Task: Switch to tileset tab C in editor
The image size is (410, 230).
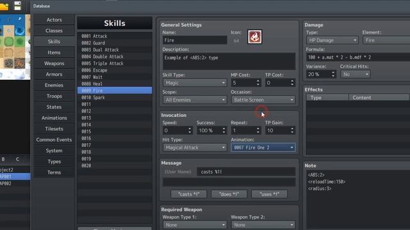Action: pos(17,159)
